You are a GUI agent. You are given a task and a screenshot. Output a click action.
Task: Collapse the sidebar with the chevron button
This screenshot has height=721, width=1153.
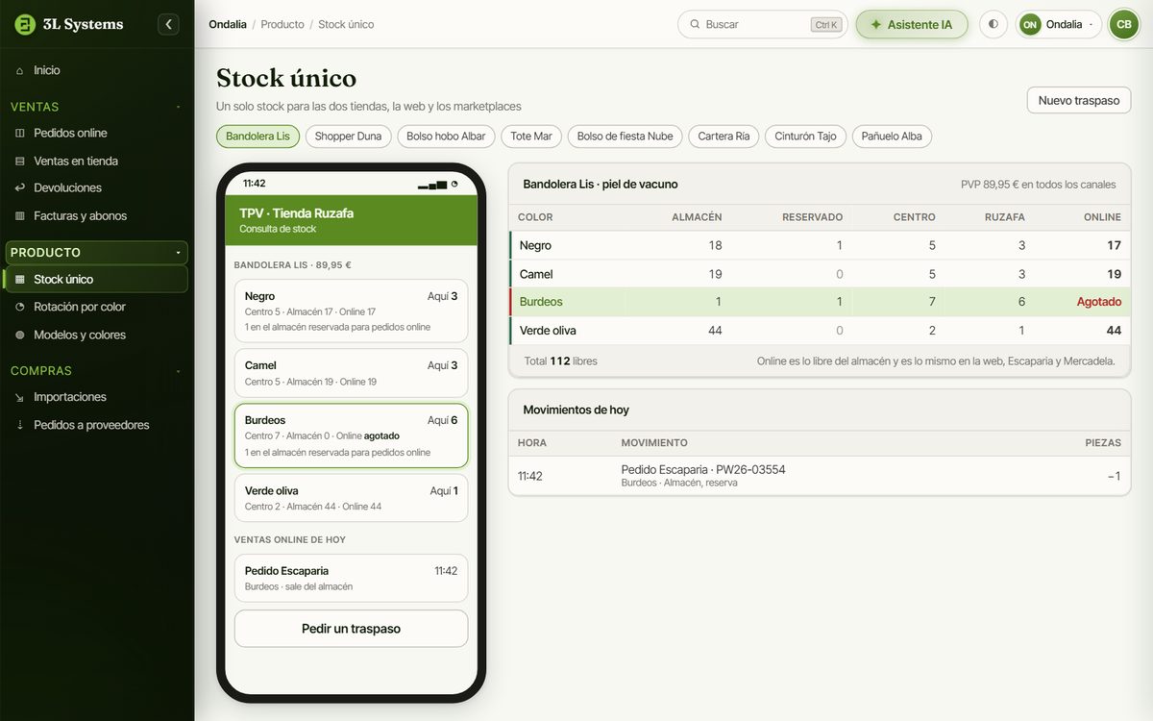click(169, 24)
